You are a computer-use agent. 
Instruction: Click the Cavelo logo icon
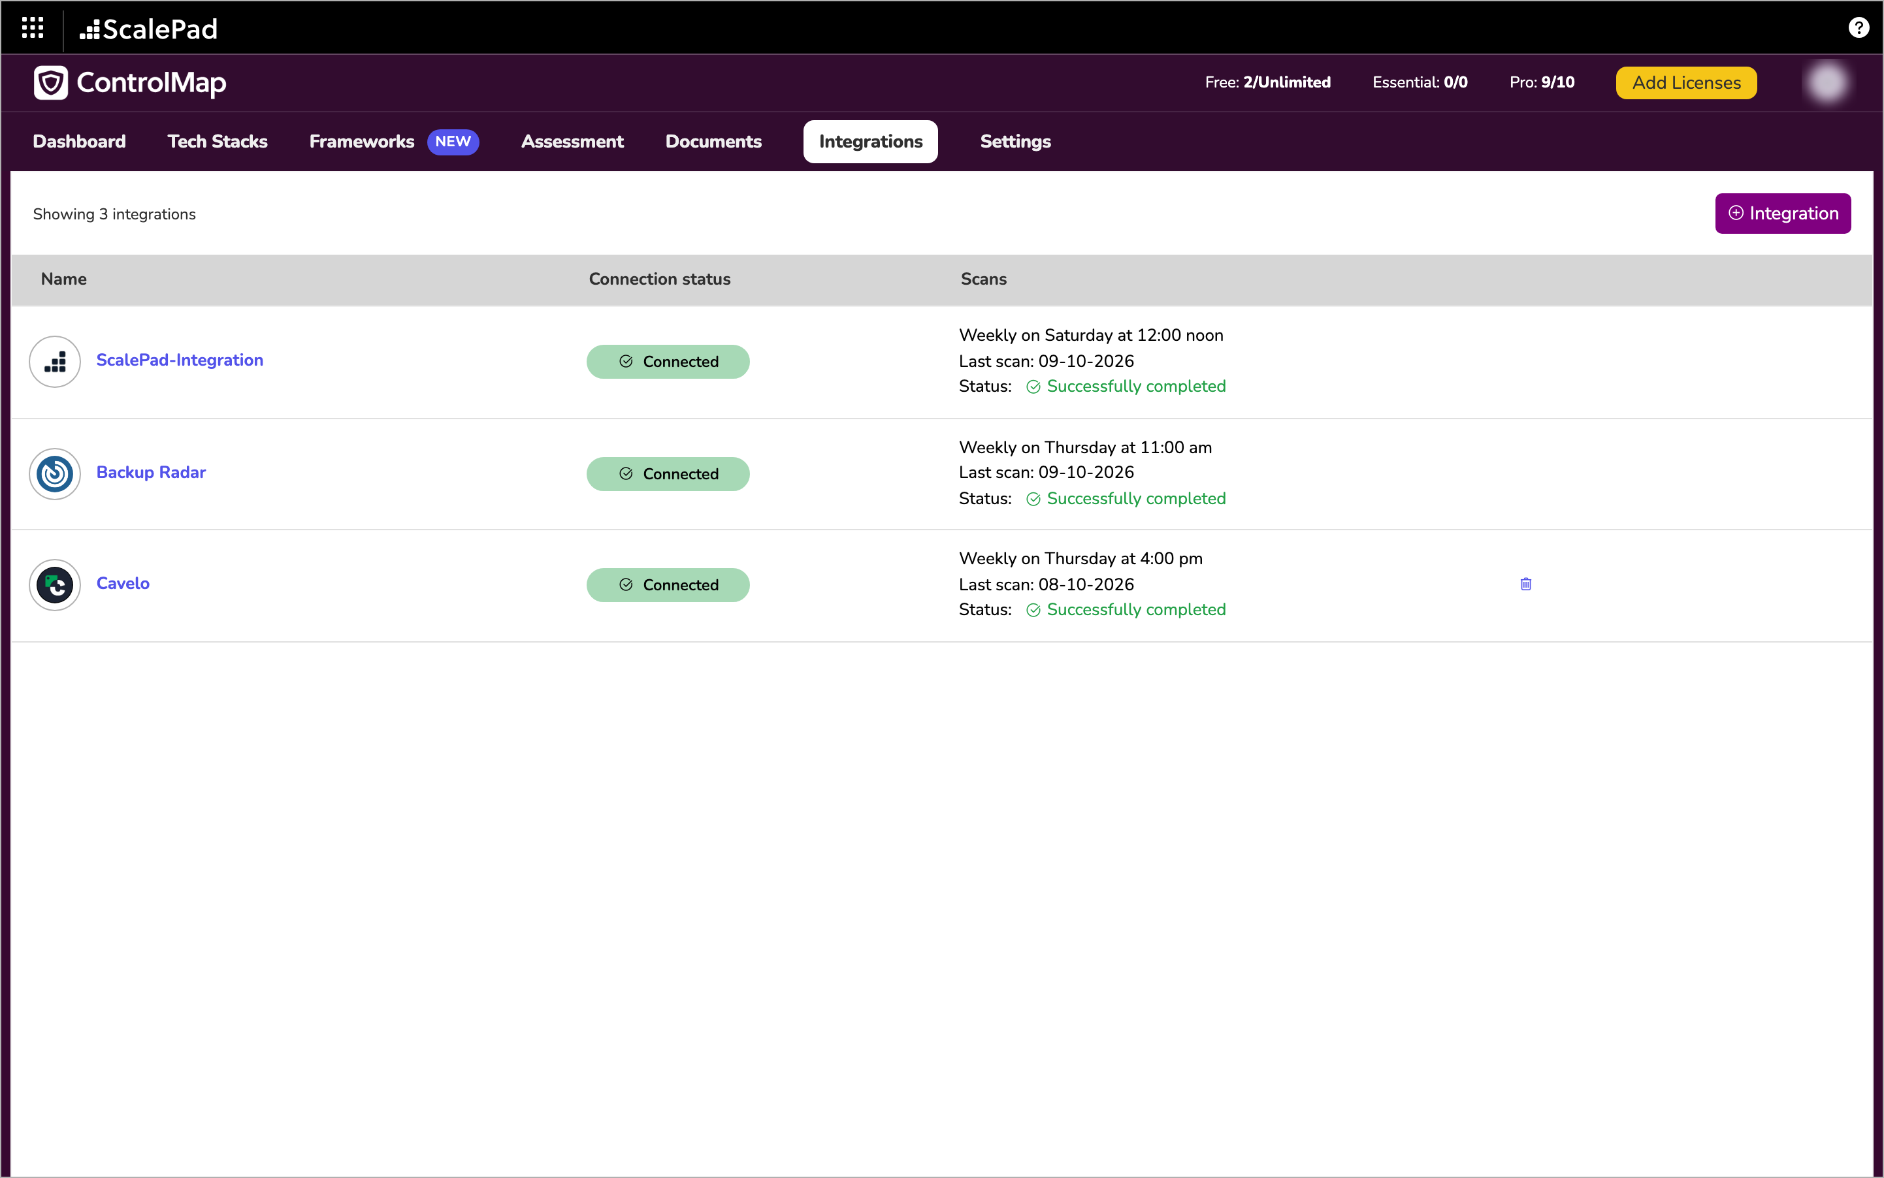pyautogui.click(x=55, y=585)
